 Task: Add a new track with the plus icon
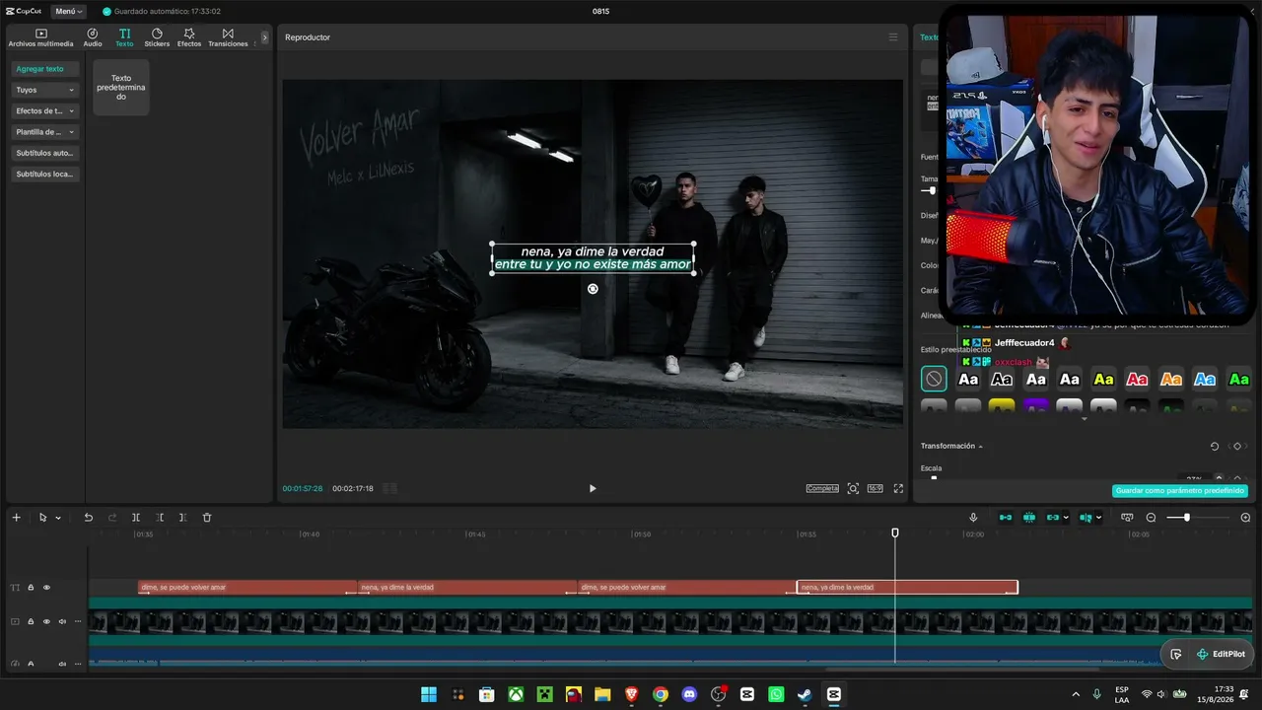coord(16,518)
